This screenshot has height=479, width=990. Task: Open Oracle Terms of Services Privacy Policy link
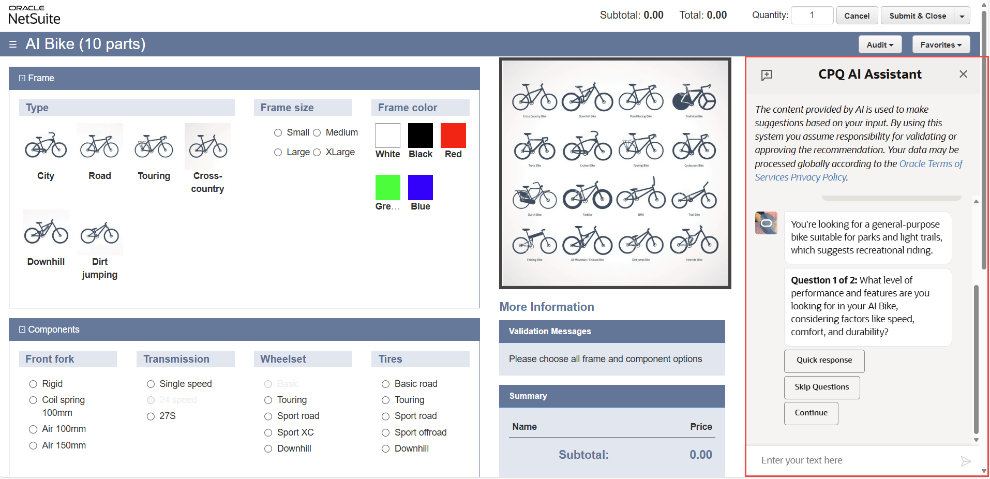coord(859,171)
